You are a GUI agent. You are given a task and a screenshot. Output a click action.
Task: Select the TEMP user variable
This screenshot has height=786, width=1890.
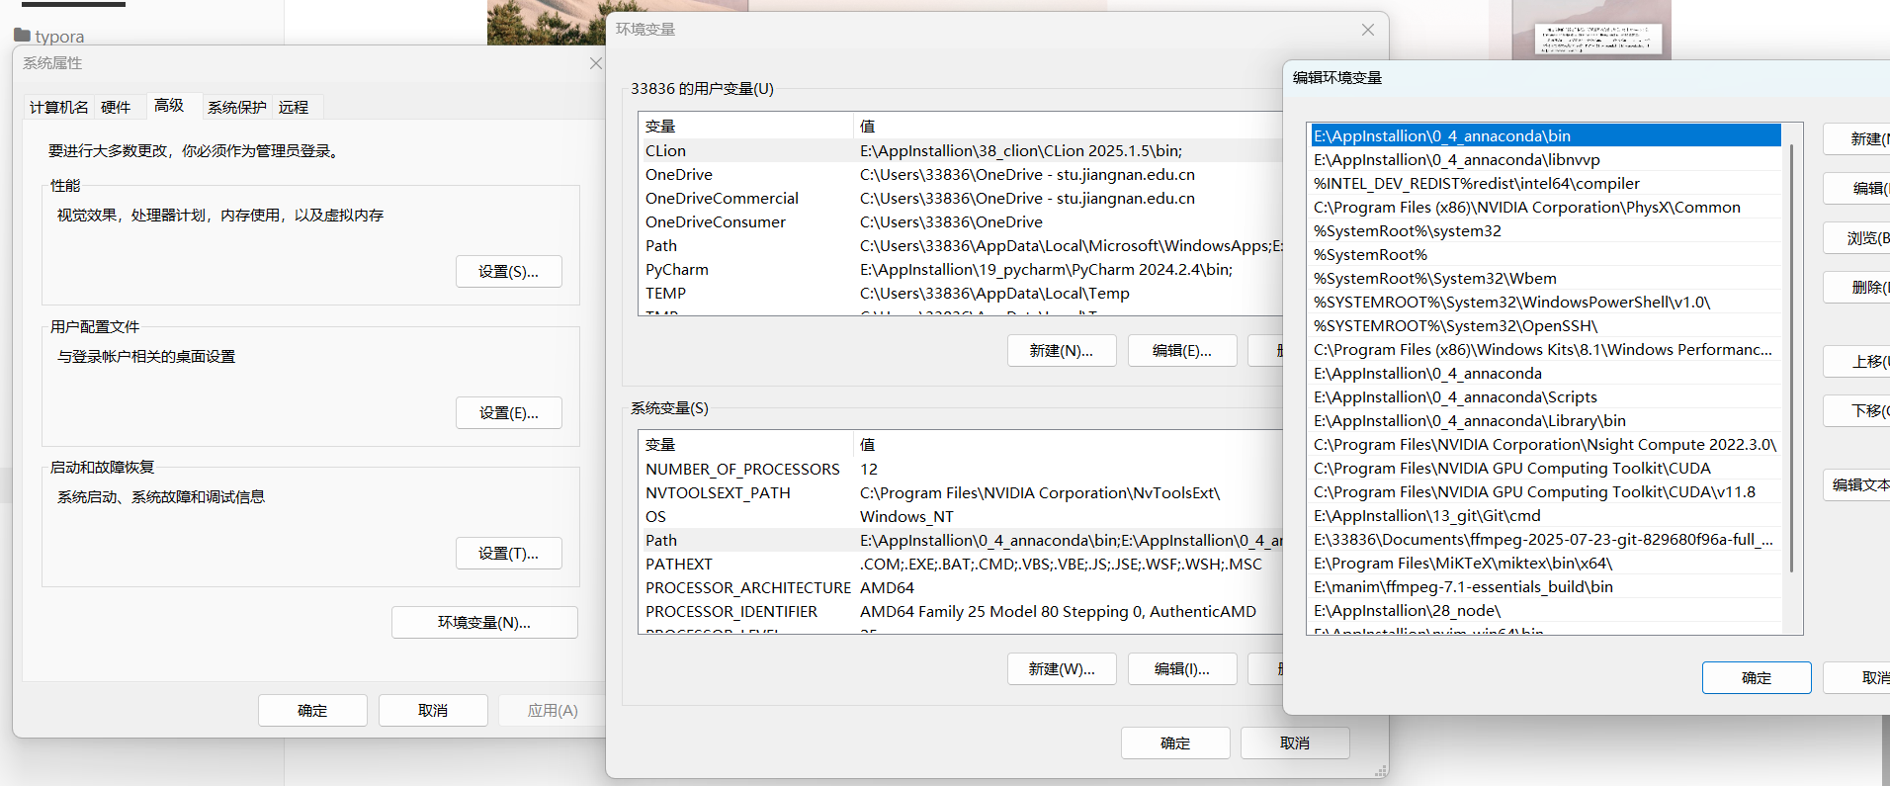(x=963, y=293)
